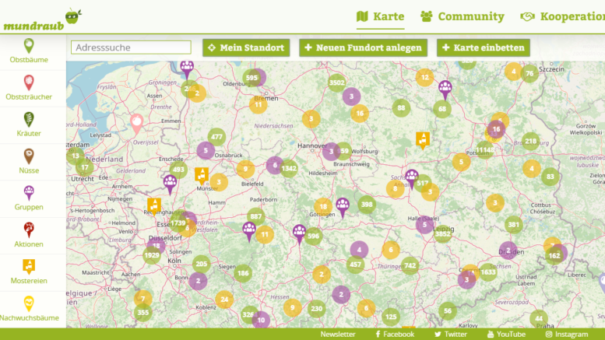Open the Kooperationen menu item
The height and width of the screenshot is (340, 605).
coord(562,16)
